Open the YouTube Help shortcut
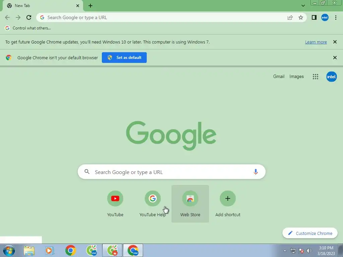 tap(153, 204)
